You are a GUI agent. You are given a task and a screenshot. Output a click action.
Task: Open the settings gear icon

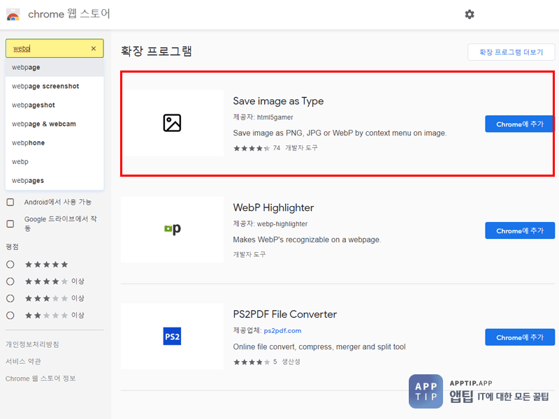pos(470,14)
